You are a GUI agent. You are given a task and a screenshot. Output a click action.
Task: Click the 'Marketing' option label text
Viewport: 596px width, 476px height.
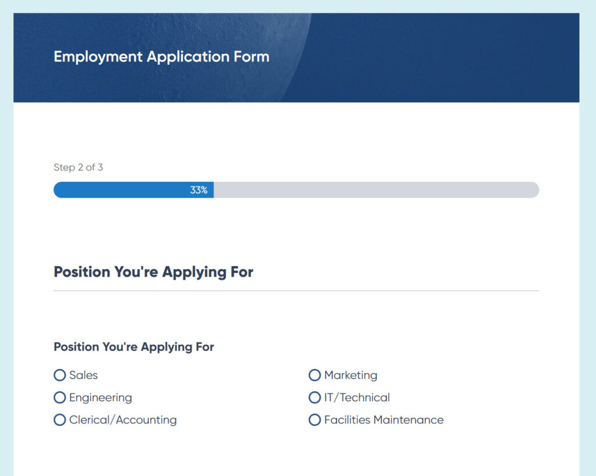(350, 375)
